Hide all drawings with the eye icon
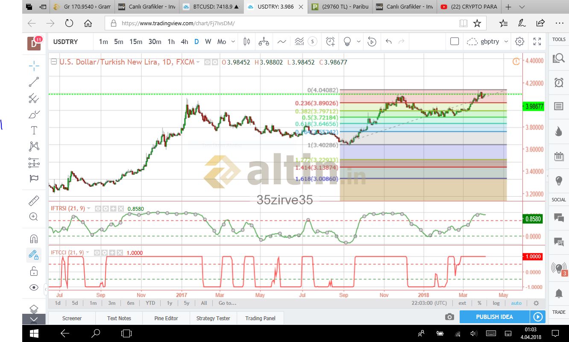 pos(34,287)
